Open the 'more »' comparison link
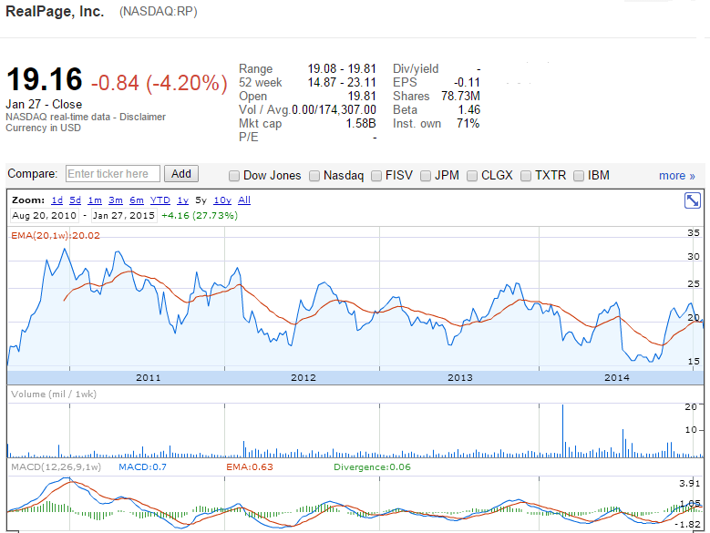Viewport: 710px width, 533px height. point(677,176)
